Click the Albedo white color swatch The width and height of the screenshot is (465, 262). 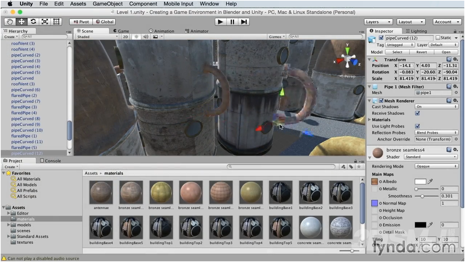click(x=420, y=182)
